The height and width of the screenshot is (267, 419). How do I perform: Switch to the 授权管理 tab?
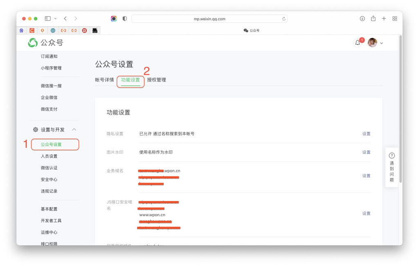point(157,80)
